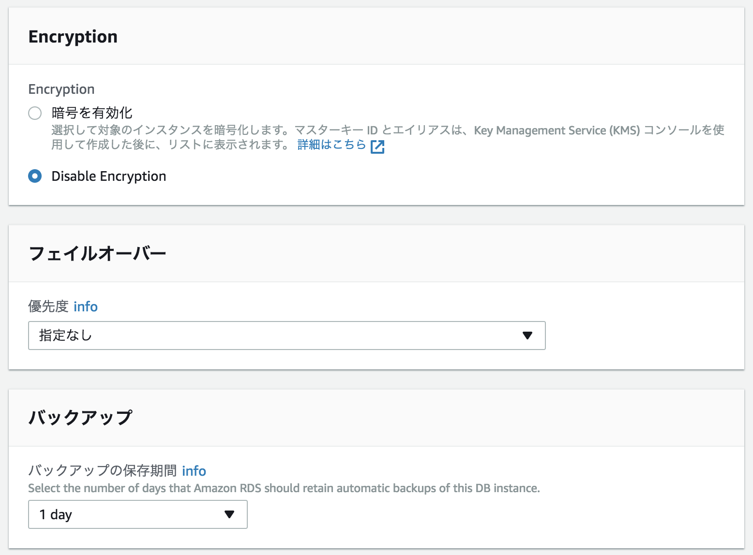
Task: Open the info link beside バックアップの保存期間
Action: click(x=194, y=471)
